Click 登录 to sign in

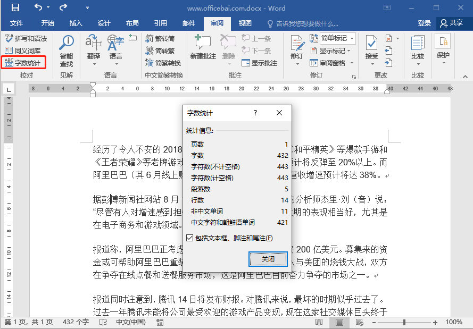click(x=424, y=23)
